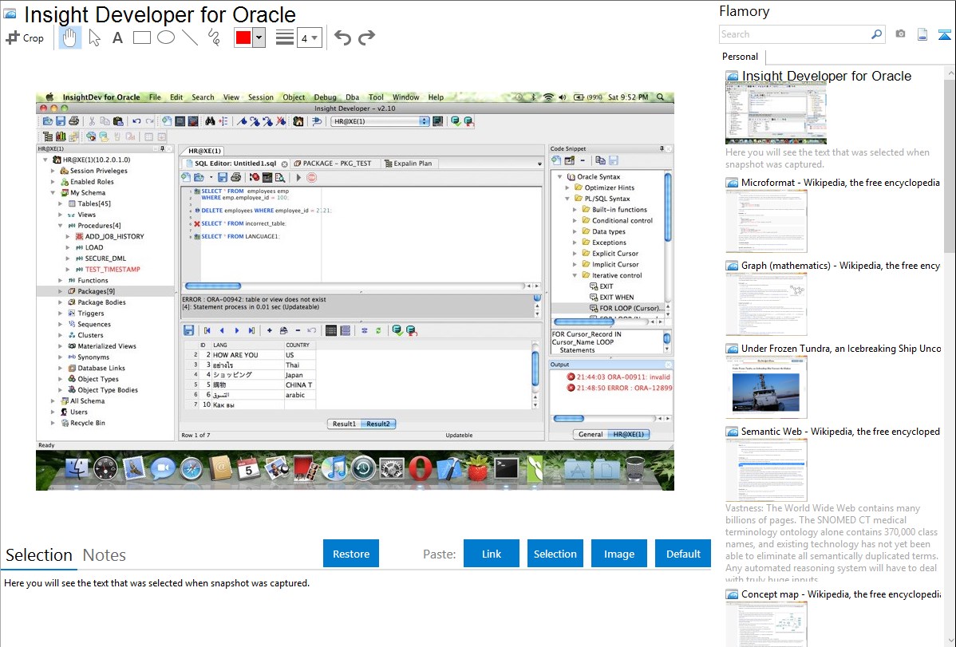Collapse the Procedures[4] tree node

[61, 226]
